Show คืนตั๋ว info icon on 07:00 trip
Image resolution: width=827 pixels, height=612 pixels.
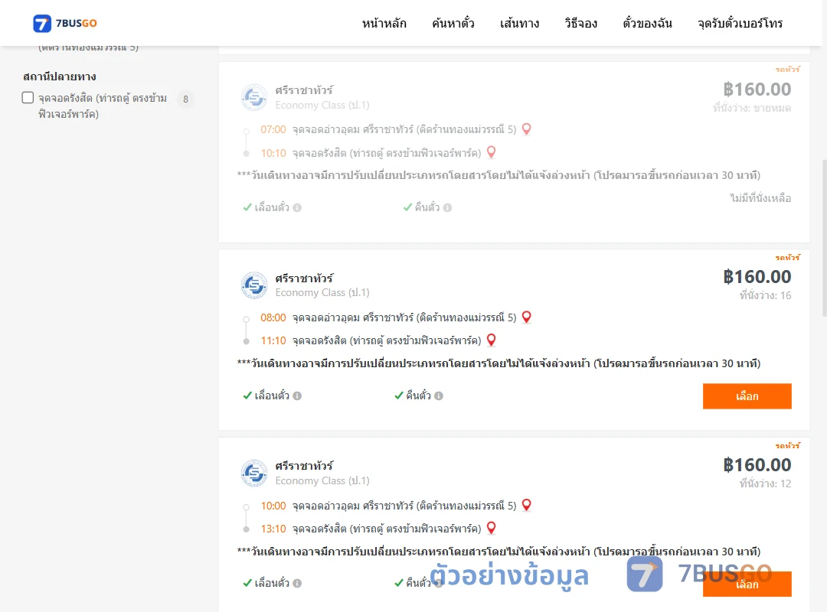pos(447,207)
